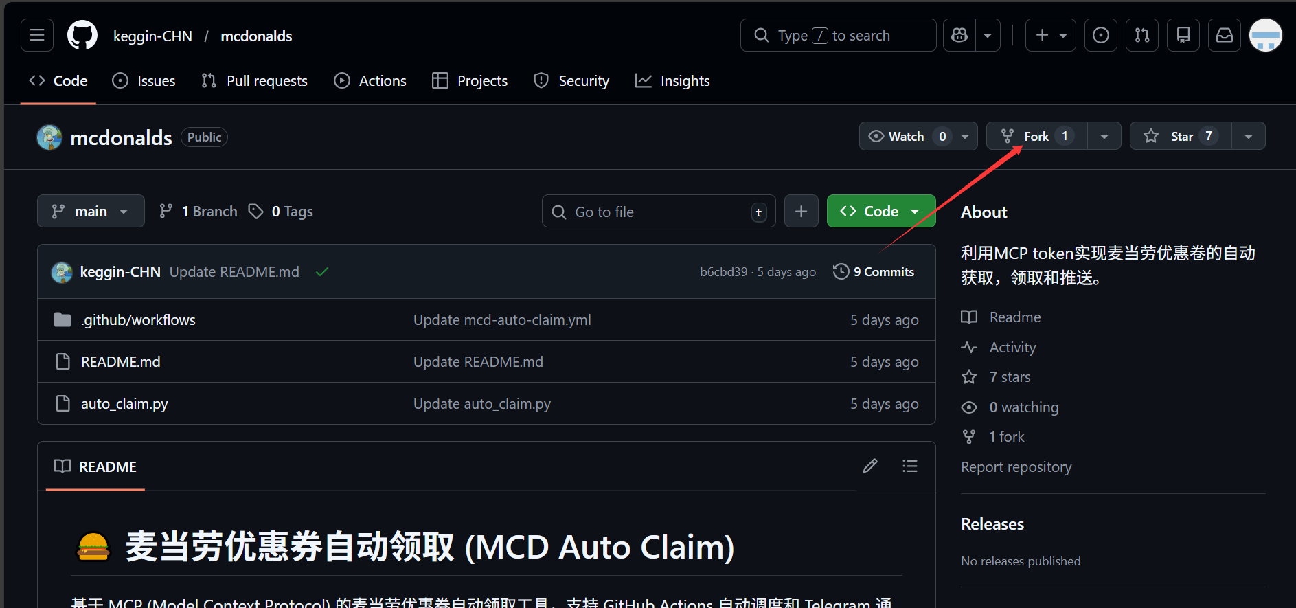Open the auto_claim.py file
Image resolution: width=1296 pixels, height=608 pixels.
[124, 404]
